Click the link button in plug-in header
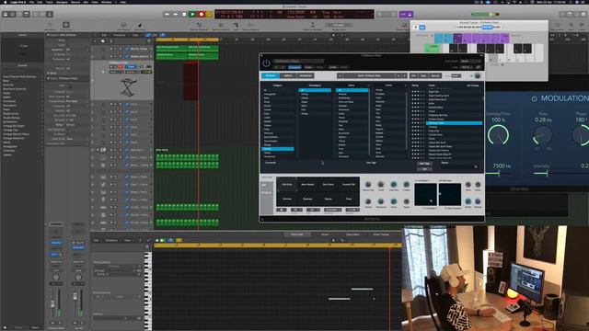Screen dimensions: 589x331 coord(479,67)
